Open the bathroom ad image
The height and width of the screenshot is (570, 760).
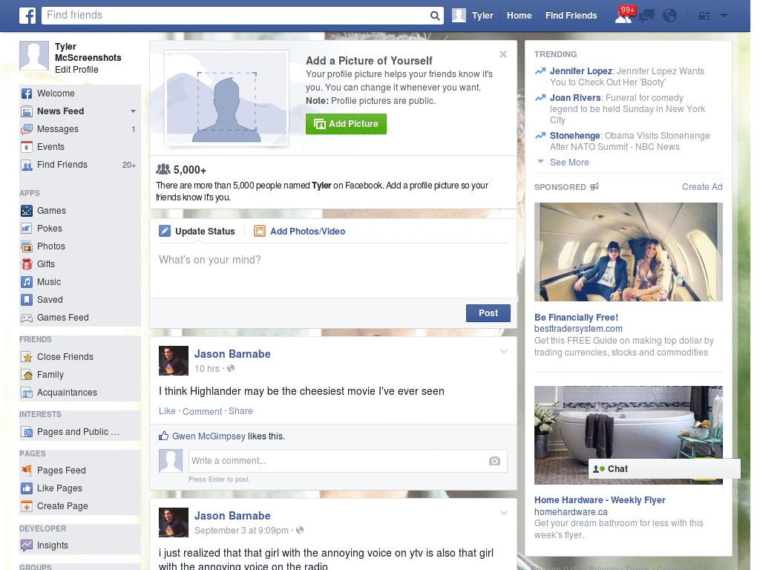coord(628,435)
